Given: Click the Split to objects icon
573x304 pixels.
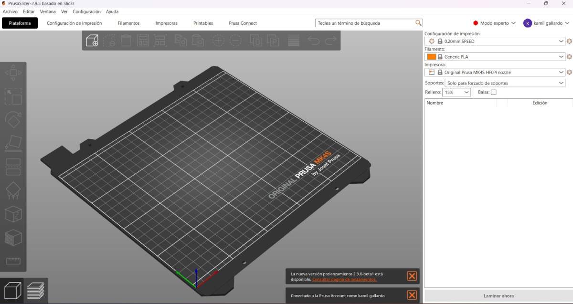Looking at the screenshot, I should tap(256, 41).
